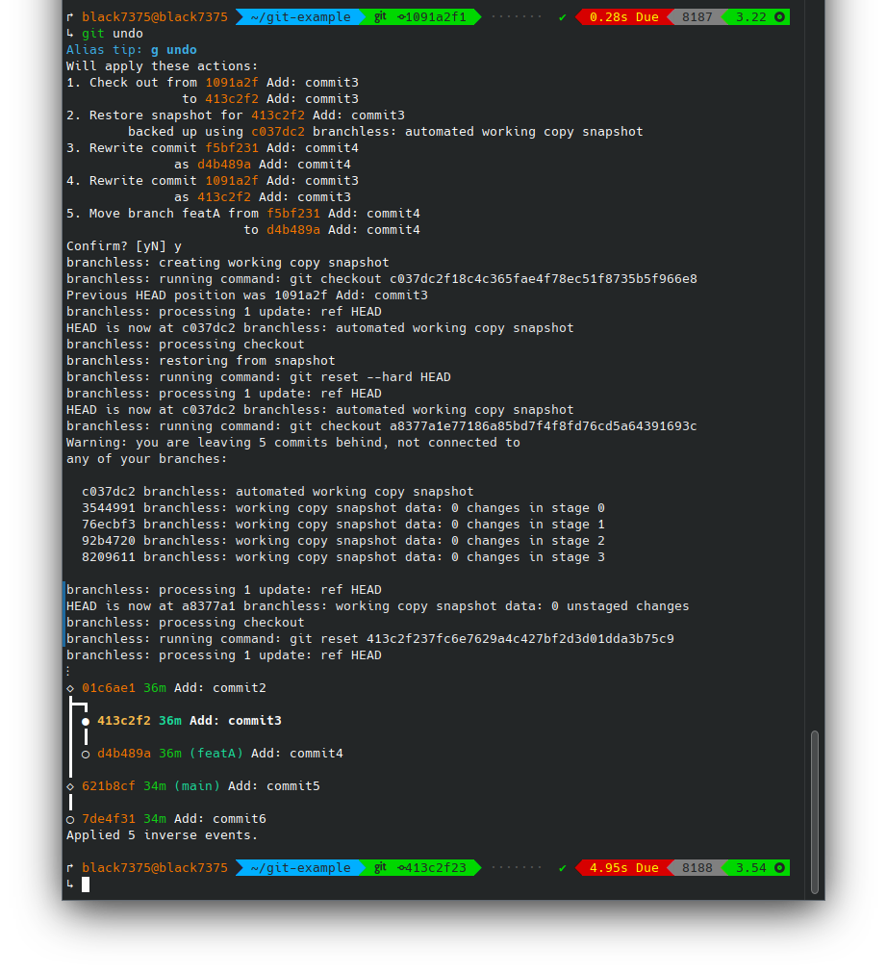Click 'Warning: you are leaving 5 commits behind' line

point(293,443)
